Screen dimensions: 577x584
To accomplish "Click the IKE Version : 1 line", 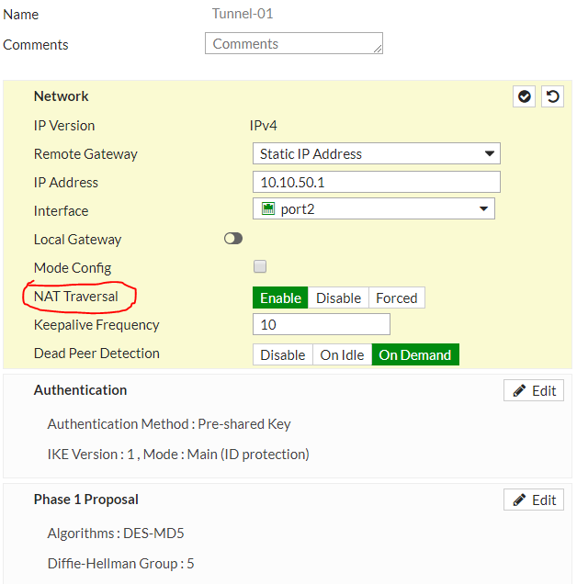I will (x=178, y=455).
